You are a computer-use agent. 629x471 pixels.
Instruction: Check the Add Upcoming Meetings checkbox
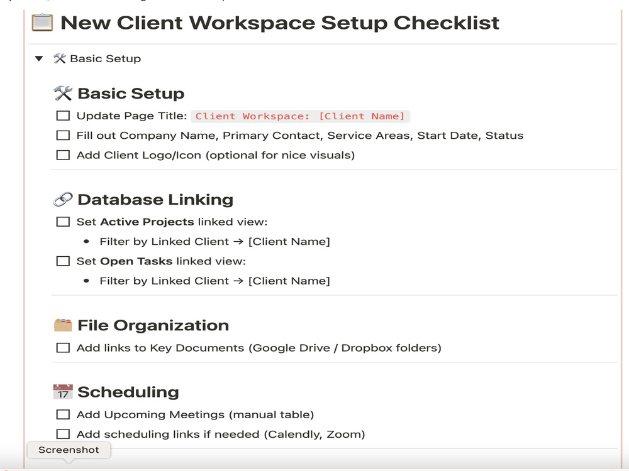pos(63,414)
